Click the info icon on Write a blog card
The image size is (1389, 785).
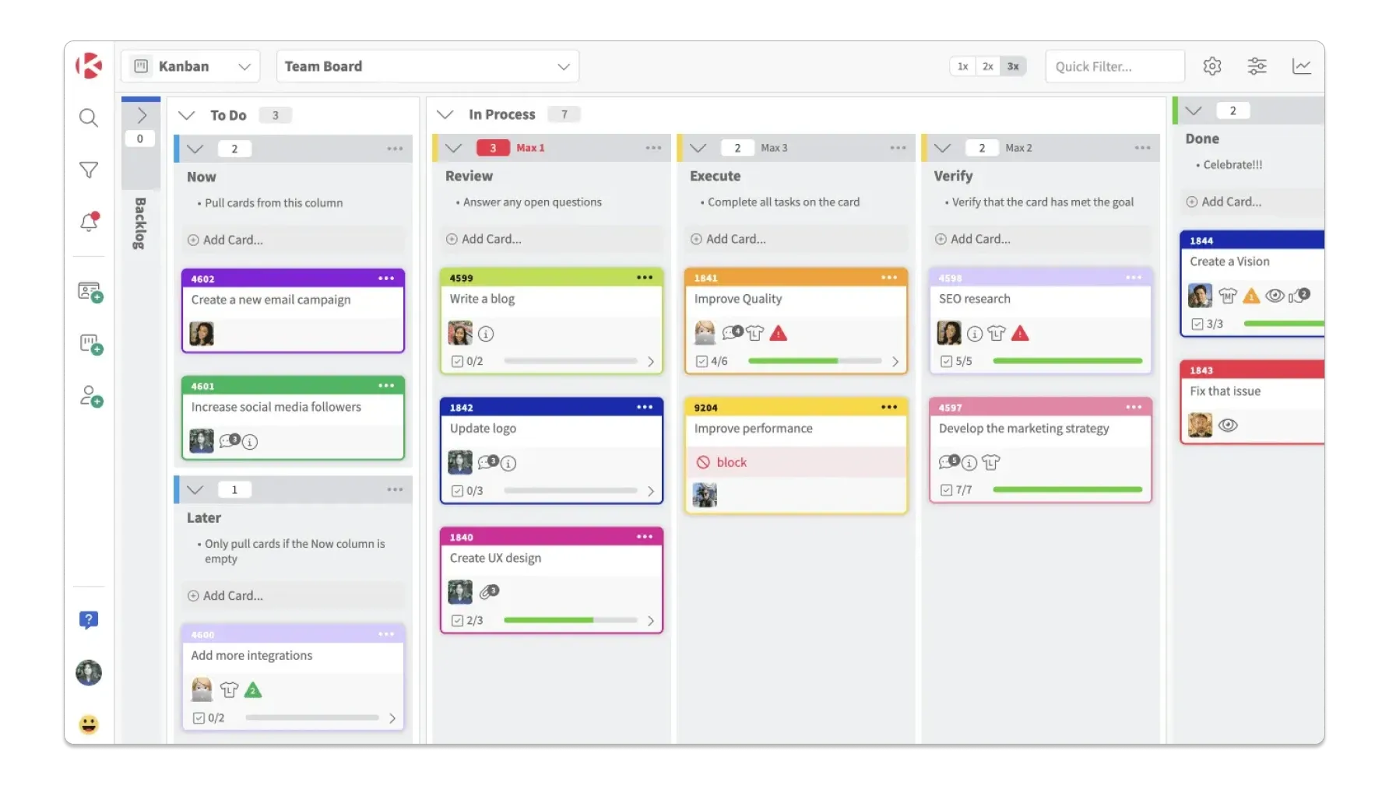(486, 334)
